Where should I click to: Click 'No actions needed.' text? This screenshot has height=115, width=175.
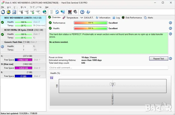59,42
